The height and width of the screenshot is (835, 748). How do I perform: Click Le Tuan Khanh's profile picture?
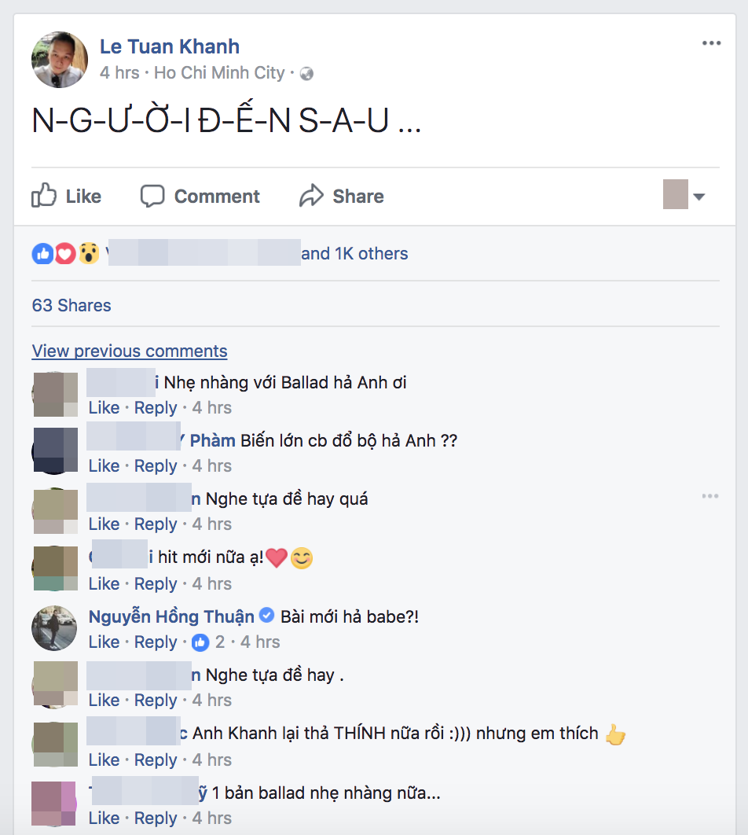(60, 60)
